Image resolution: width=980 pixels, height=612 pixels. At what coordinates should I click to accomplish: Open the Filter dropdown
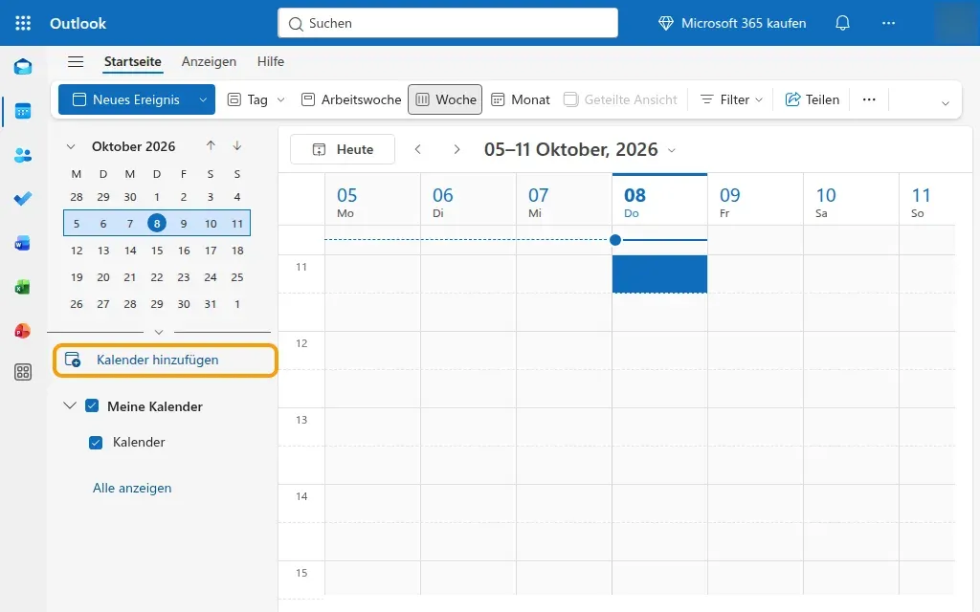732,99
